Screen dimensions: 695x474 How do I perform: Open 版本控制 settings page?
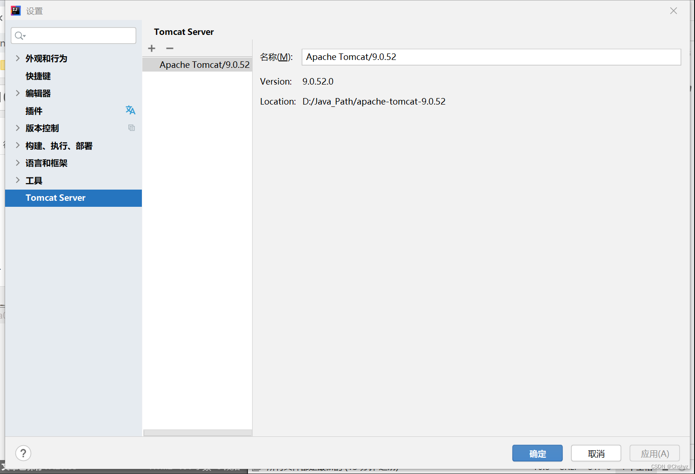tap(42, 128)
